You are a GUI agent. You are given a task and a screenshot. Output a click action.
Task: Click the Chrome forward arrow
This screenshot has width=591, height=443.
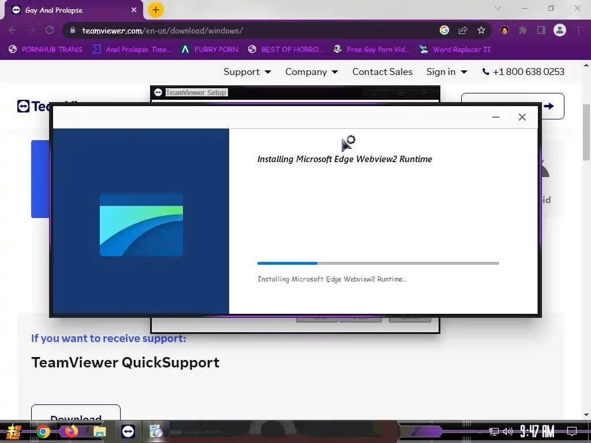[x=31, y=30]
